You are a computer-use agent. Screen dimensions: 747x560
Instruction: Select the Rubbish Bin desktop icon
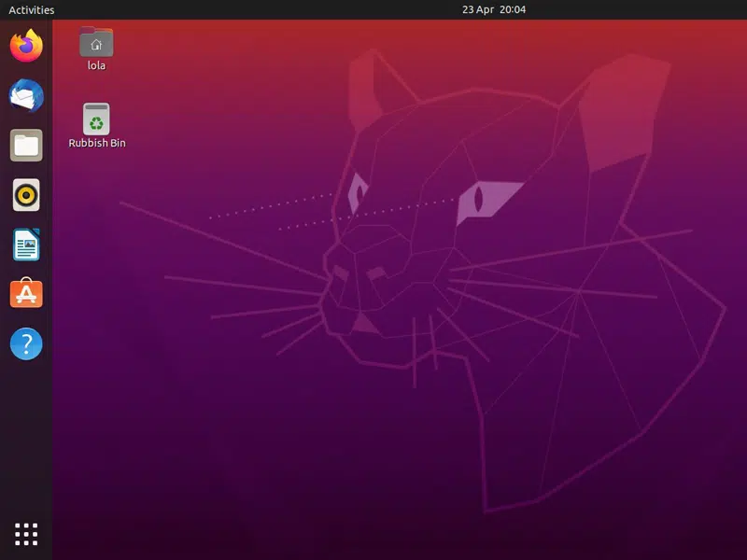point(96,119)
